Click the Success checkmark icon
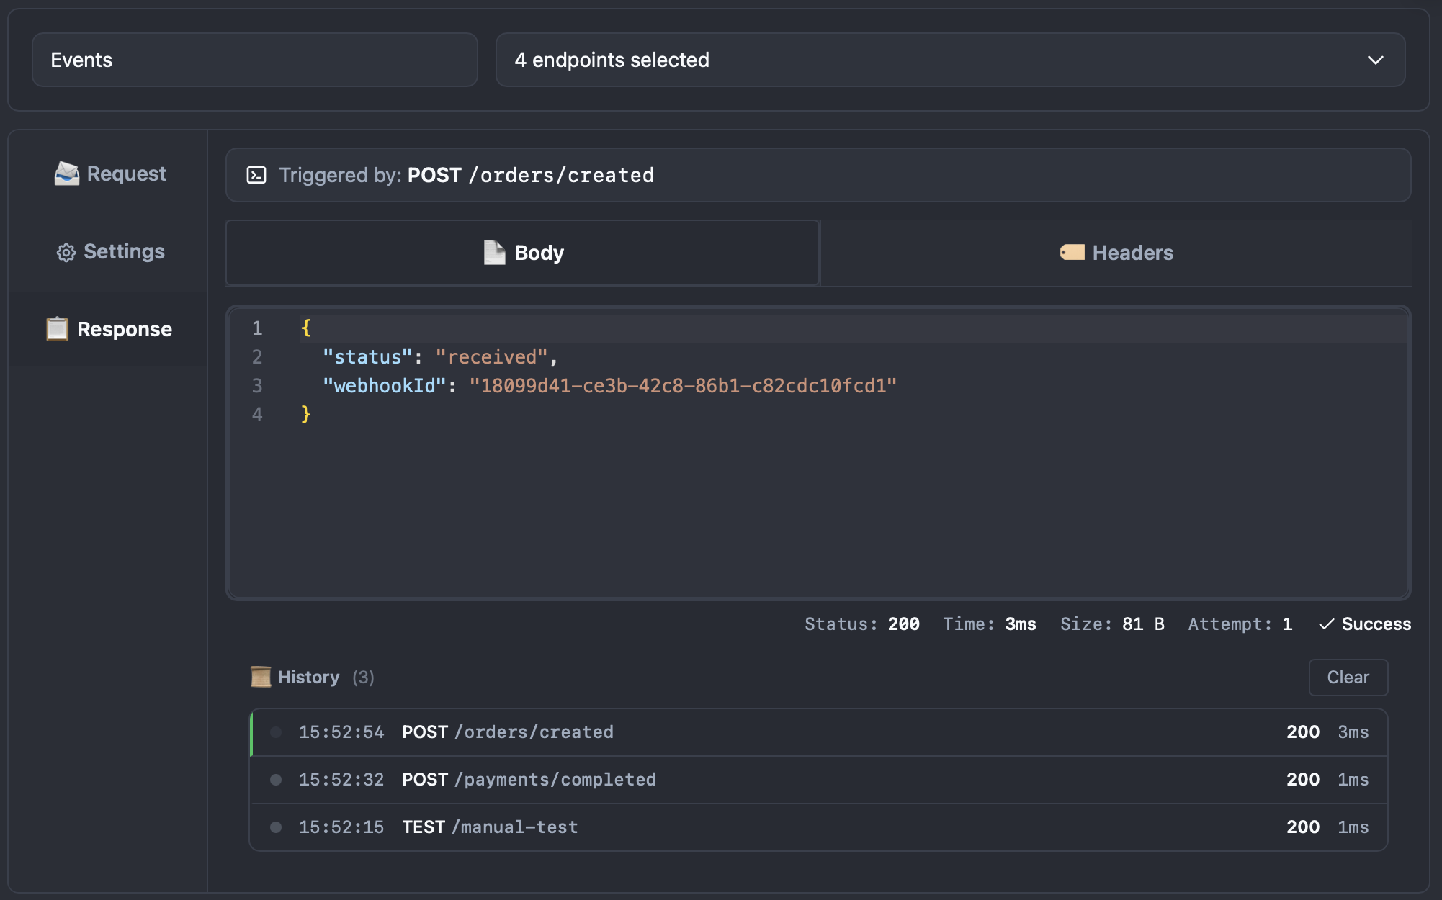The image size is (1442, 900). click(x=1326, y=624)
